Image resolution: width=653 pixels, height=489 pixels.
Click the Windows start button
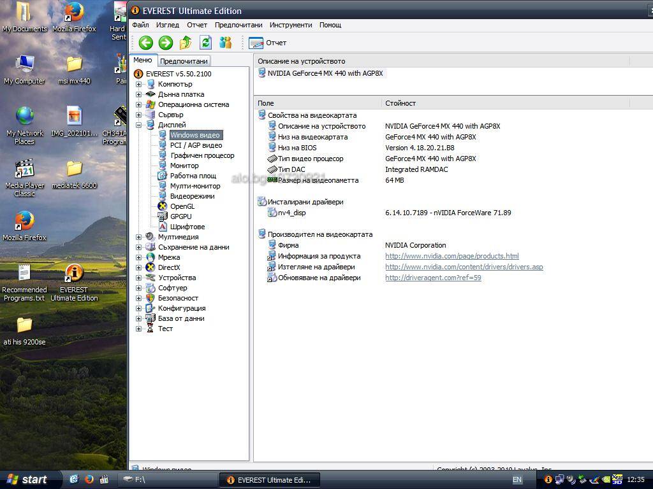coord(27,479)
